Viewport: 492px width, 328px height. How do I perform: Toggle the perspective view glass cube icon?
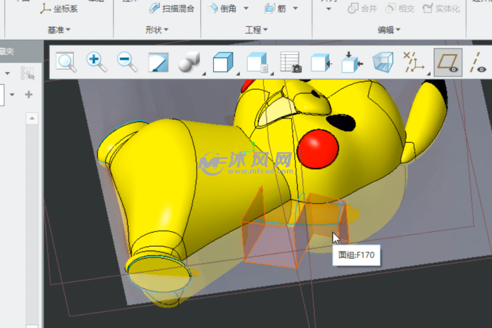(x=383, y=62)
